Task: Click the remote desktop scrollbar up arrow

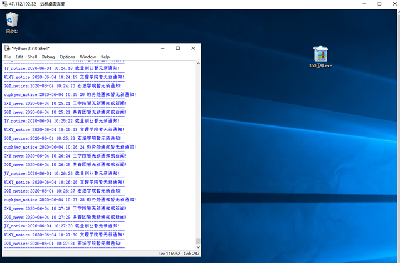Action: pos(398,12)
